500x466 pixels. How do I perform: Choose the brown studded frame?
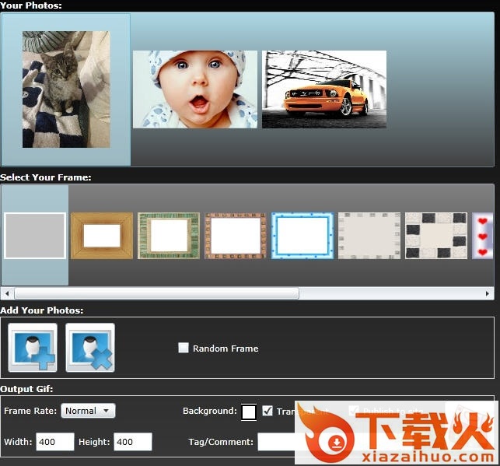tap(236, 236)
